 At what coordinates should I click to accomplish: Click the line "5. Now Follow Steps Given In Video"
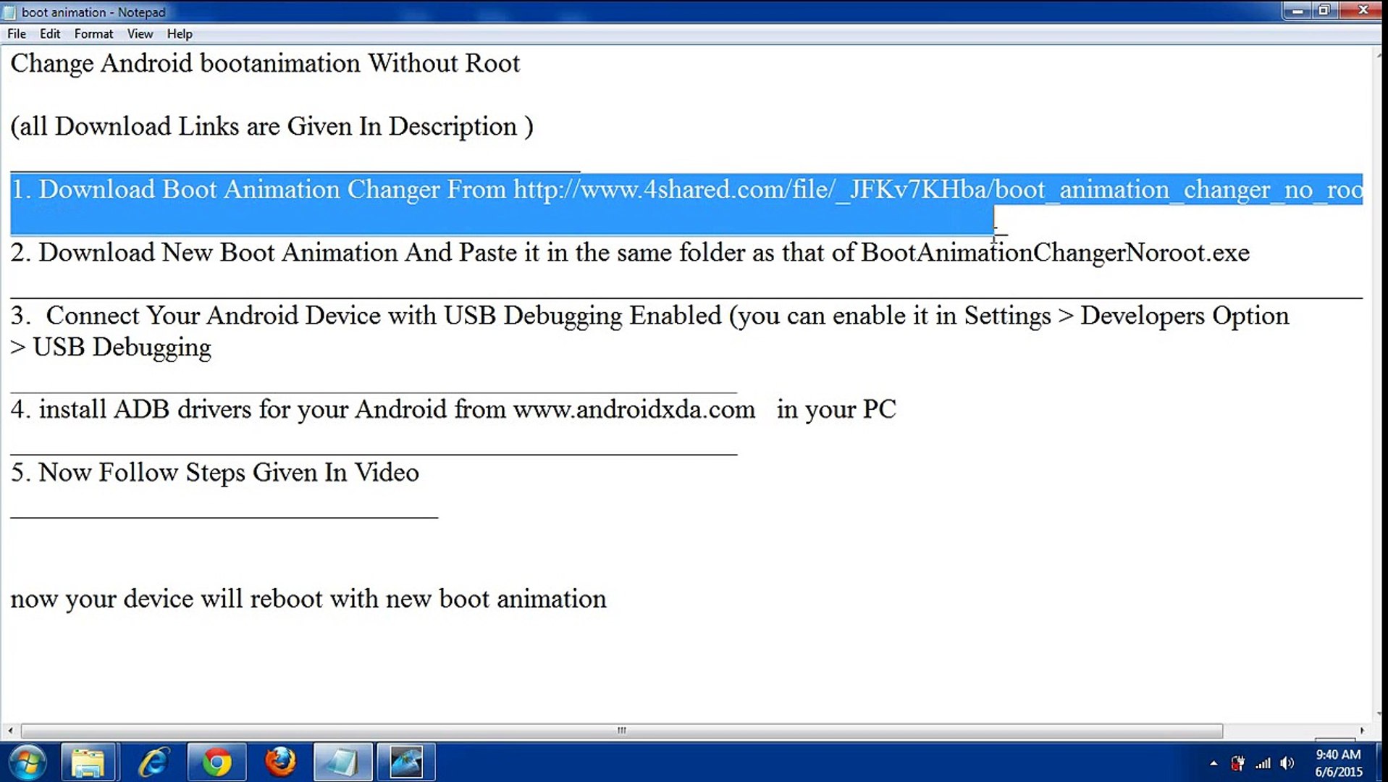pos(214,473)
